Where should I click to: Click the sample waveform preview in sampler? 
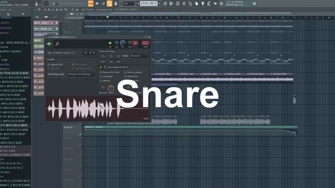98,109
